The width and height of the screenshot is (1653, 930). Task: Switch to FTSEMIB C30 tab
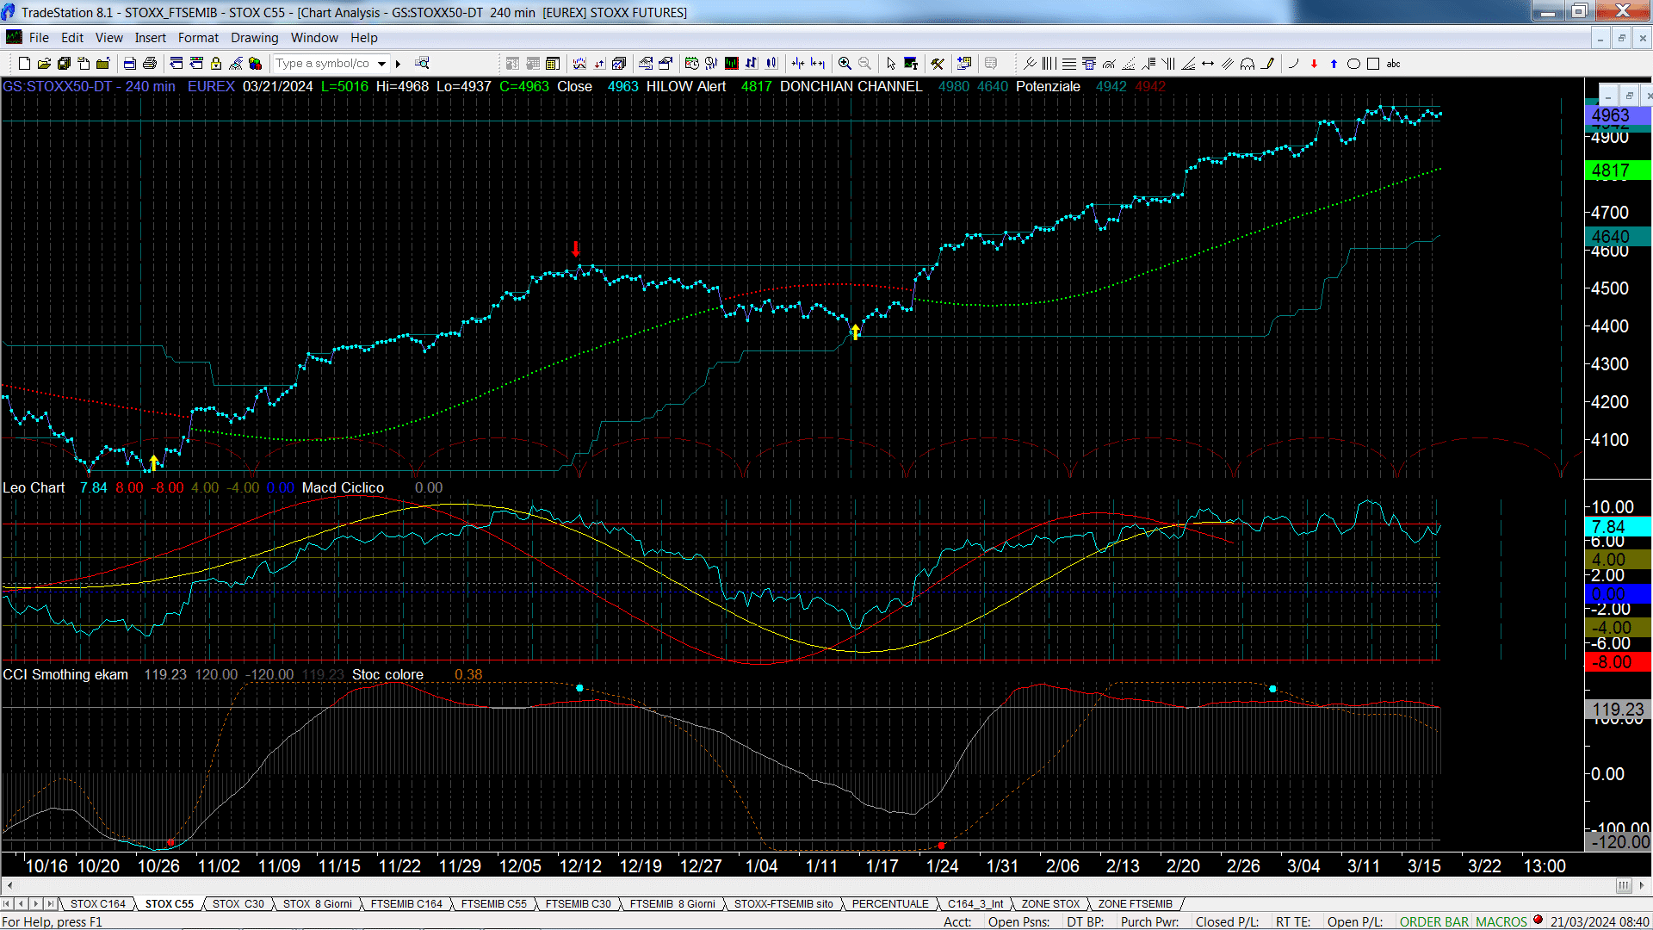click(578, 904)
